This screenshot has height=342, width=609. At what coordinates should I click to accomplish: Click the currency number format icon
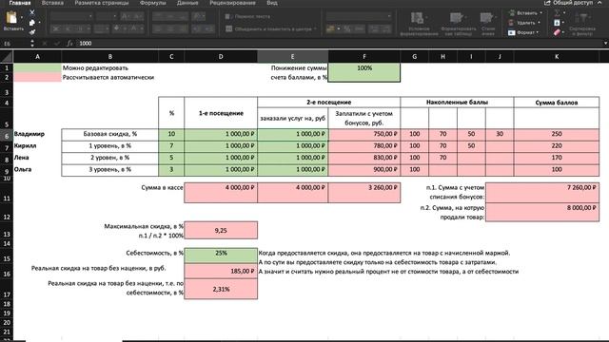click(x=330, y=28)
